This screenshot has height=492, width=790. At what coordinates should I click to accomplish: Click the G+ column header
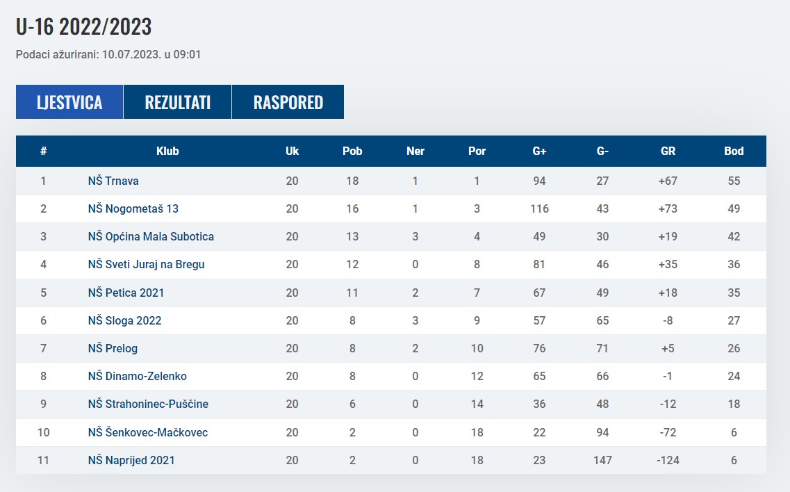[539, 151]
